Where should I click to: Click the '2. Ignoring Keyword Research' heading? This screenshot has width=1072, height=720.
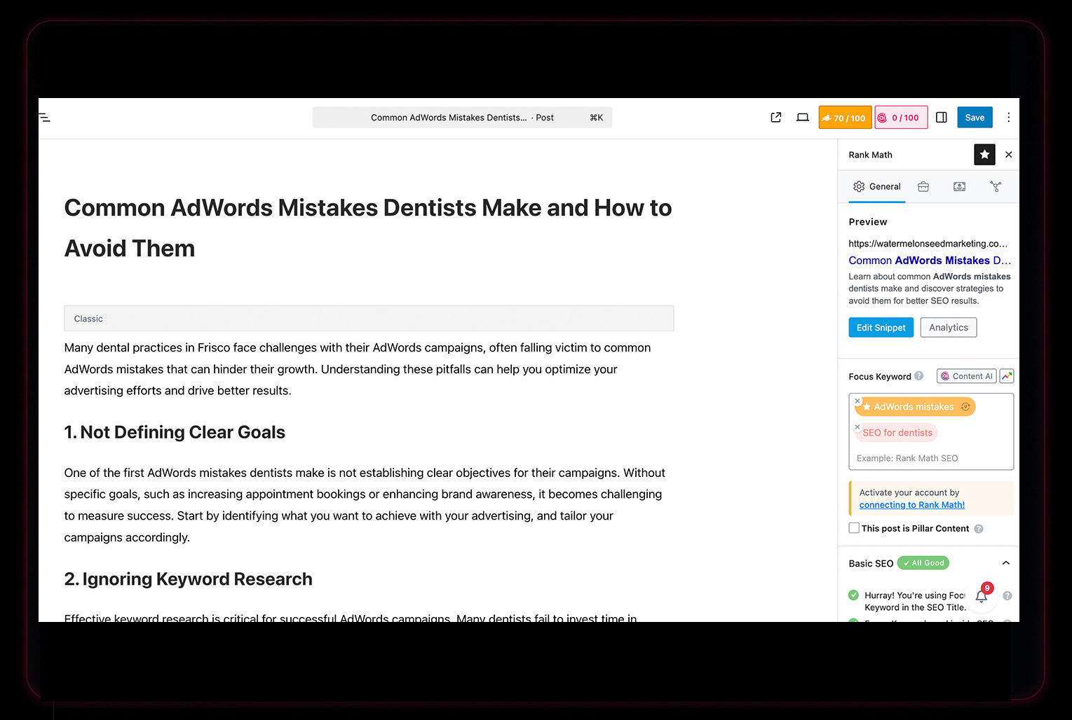(189, 579)
